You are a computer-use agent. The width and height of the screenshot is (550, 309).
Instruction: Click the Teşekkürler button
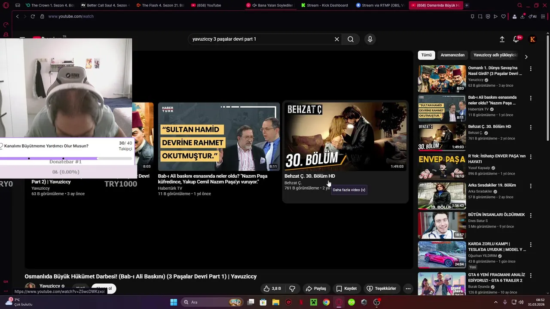(382, 288)
